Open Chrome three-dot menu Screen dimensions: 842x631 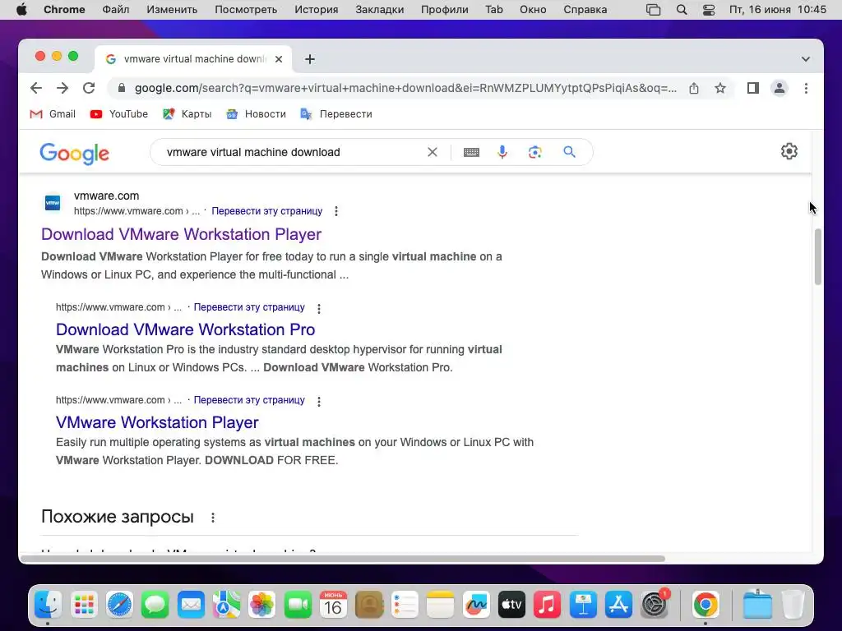[806, 88]
